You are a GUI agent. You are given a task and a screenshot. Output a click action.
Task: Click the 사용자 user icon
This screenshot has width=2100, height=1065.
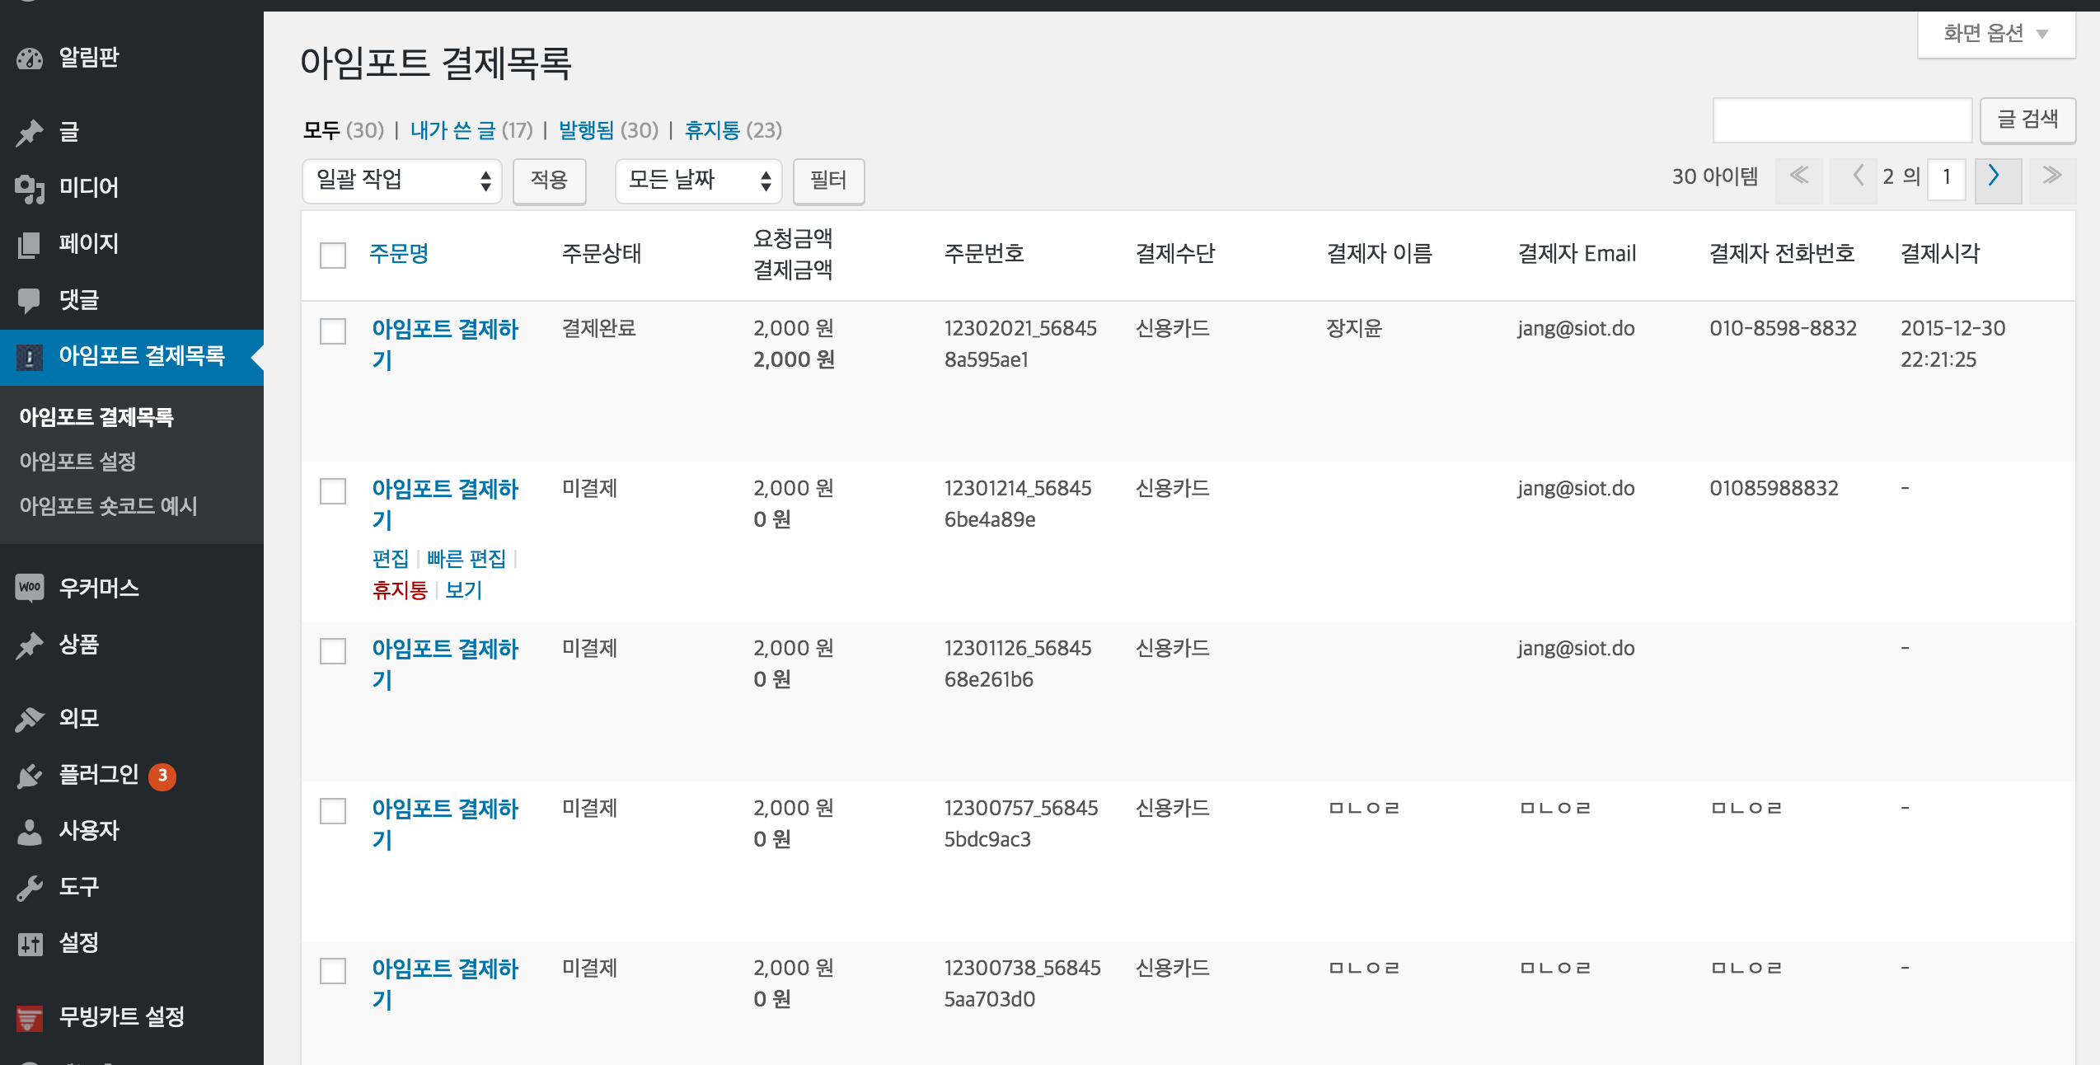tap(30, 831)
